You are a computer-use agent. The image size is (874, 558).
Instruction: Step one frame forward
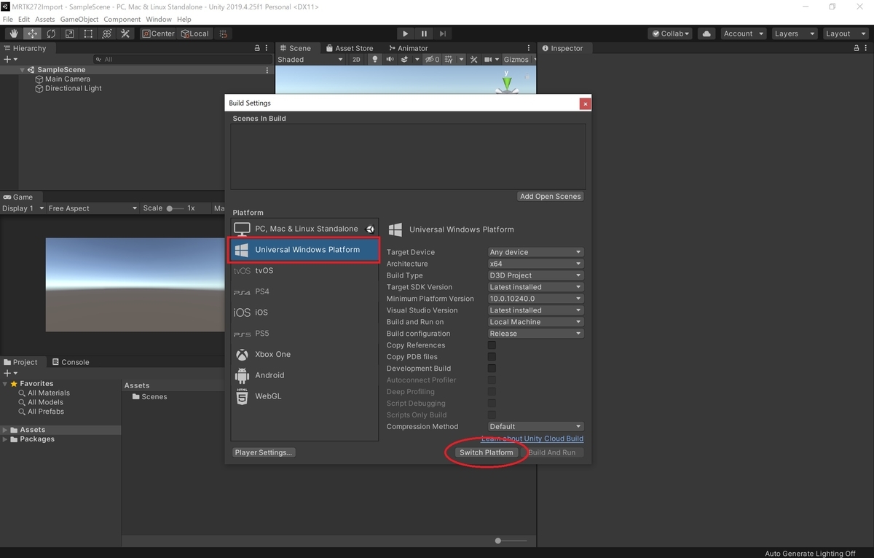click(x=443, y=34)
